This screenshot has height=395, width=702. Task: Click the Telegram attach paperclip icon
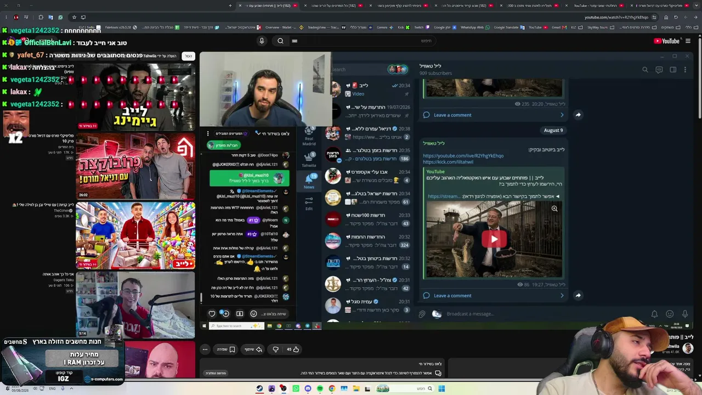click(x=422, y=314)
